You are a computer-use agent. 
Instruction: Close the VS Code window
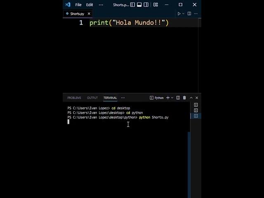tap(195, 5)
